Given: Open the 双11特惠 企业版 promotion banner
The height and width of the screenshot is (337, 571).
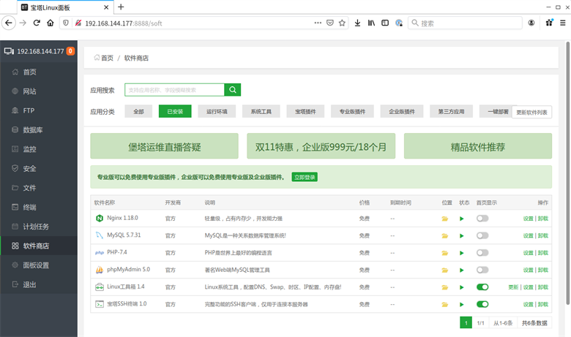Looking at the screenshot, I should [x=321, y=145].
